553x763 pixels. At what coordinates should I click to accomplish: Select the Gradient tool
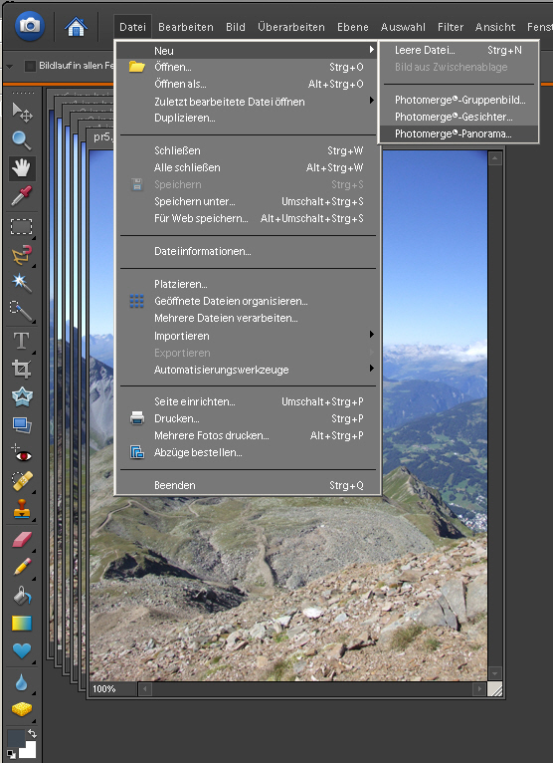(21, 624)
